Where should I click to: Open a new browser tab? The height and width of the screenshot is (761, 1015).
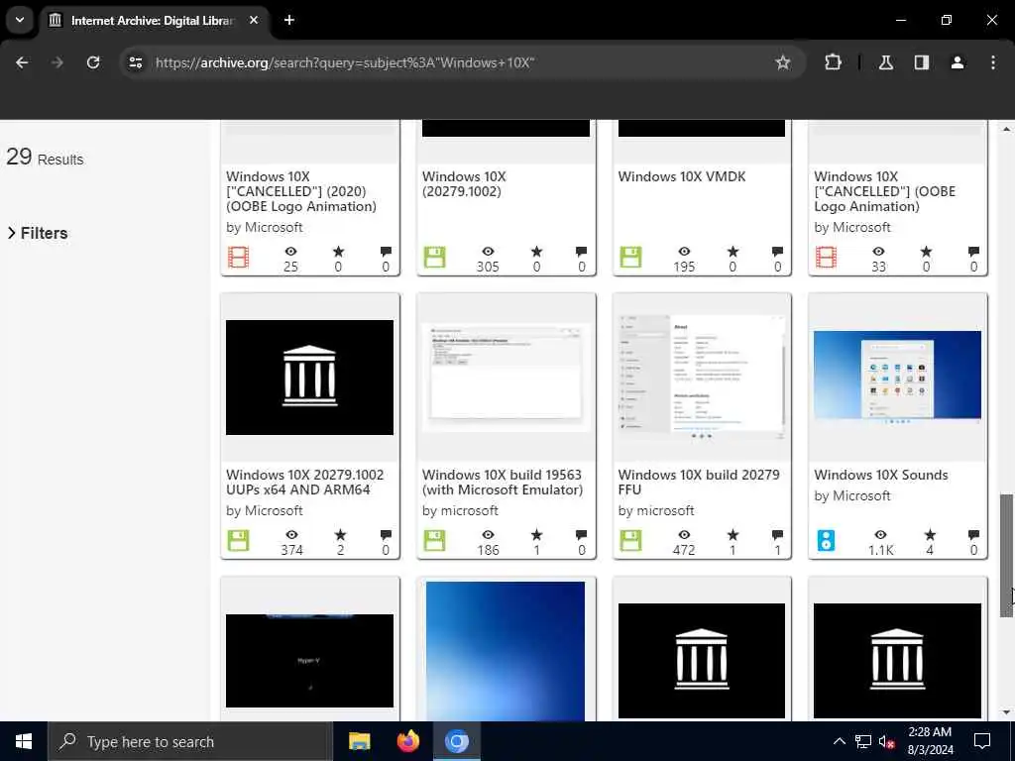tap(289, 20)
